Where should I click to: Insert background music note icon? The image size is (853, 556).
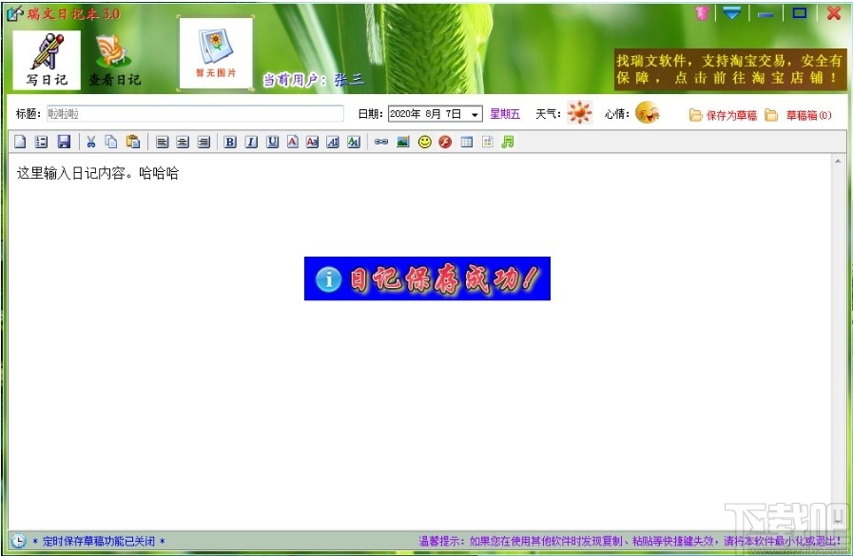pyautogui.click(x=508, y=142)
